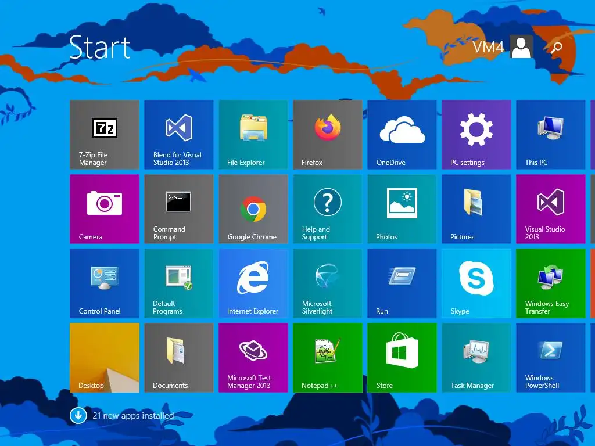Open the Microsoft Silverlight tile
The width and height of the screenshot is (595, 446).
[328, 283]
